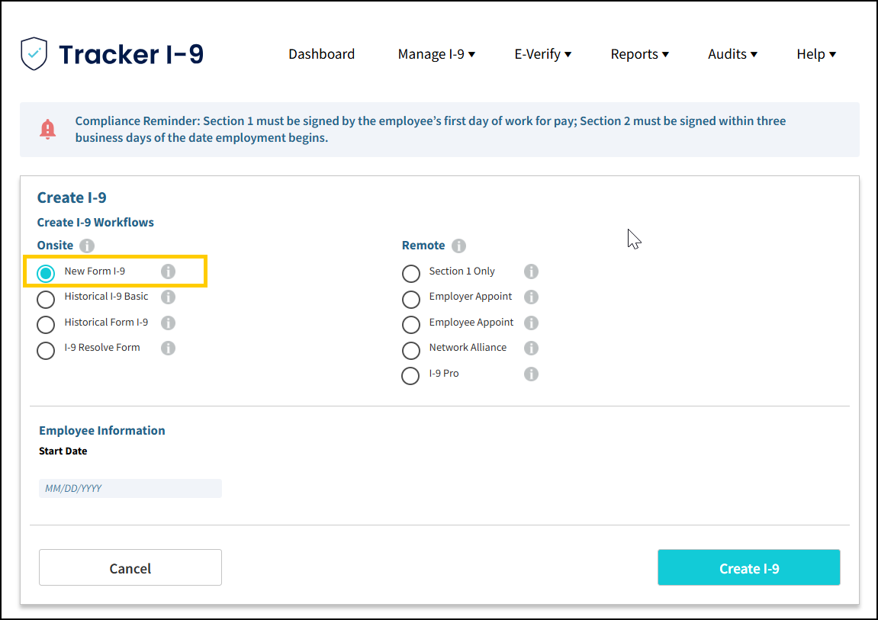Open the Audits dropdown menu
Image resolution: width=878 pixels, height=620 pixels.
tap(732, 53)
